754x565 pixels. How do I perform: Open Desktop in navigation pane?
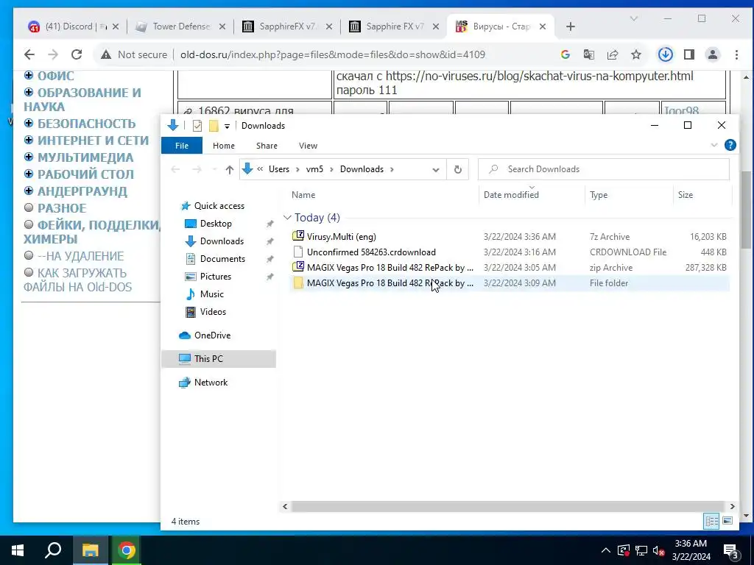click(x=216, y=224)
